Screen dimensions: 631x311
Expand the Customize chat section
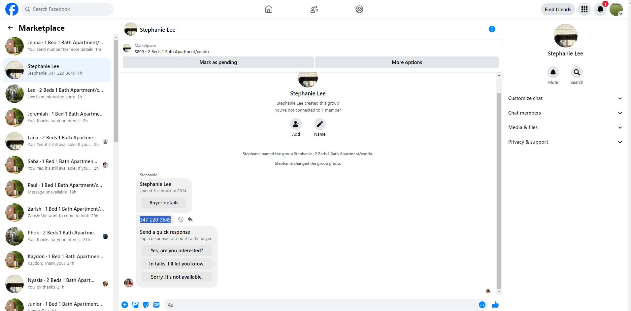[x=565, y=98]
